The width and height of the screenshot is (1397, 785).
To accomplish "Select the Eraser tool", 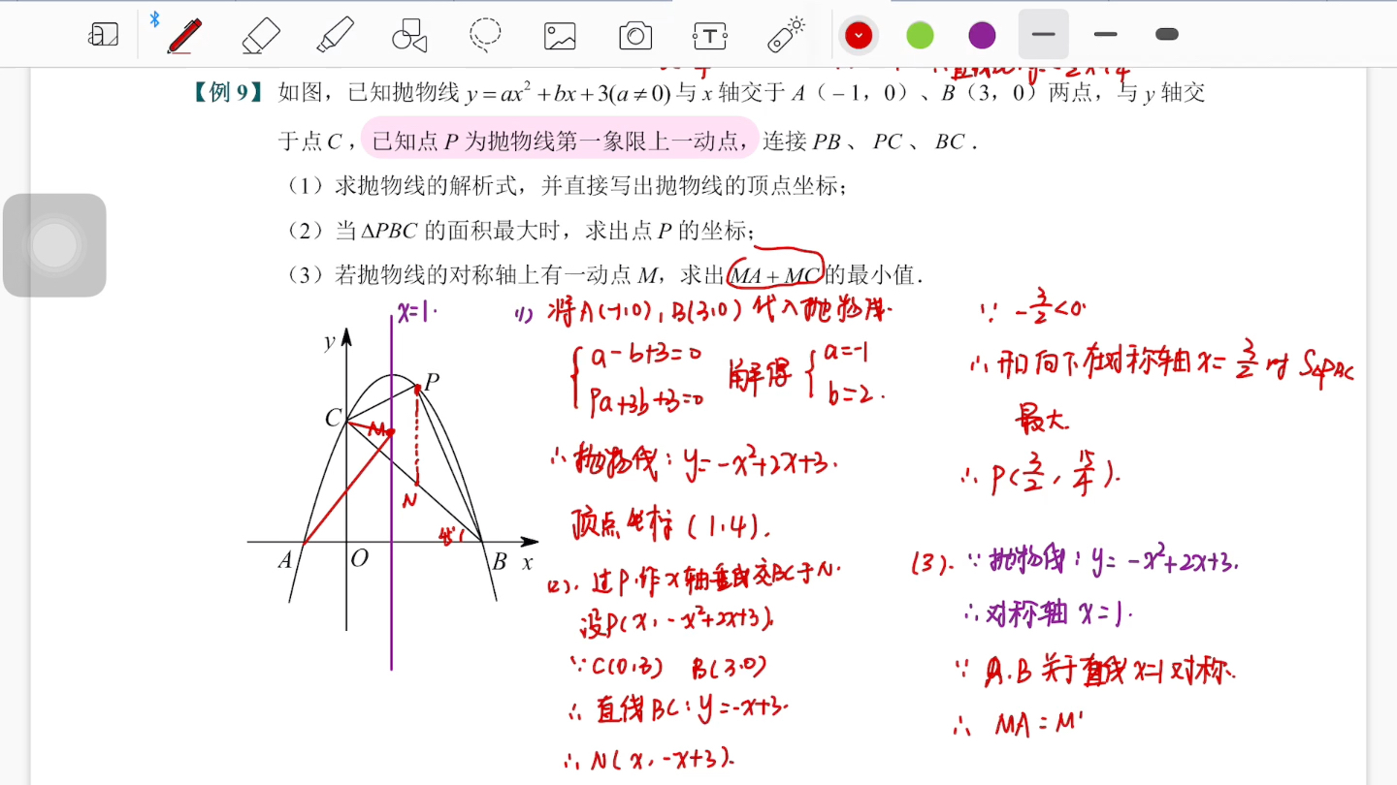I will coord(259,34).
